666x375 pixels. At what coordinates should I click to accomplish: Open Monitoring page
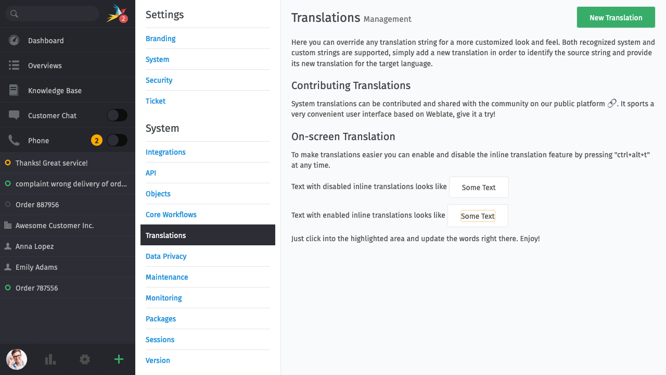[x=164, y=298]
